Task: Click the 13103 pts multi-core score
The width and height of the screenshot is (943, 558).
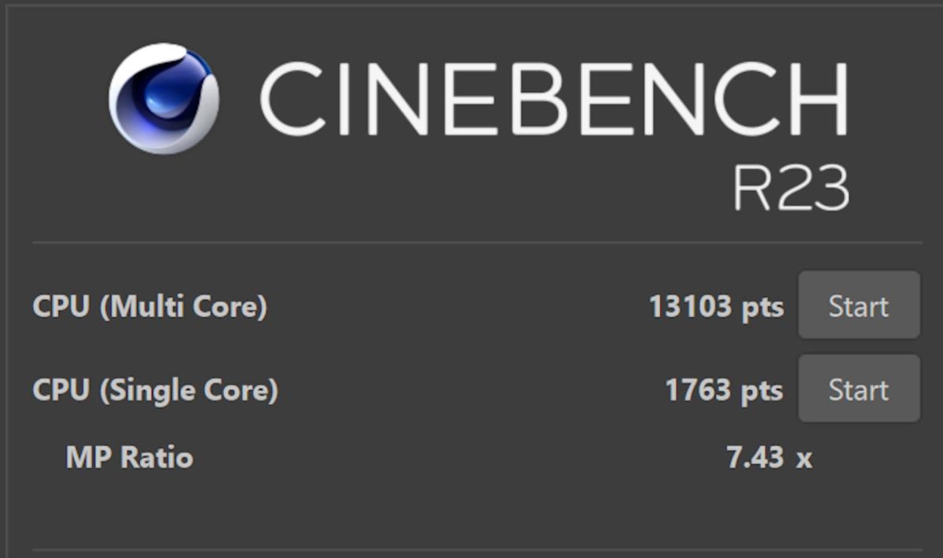Action: pos(693,307)
